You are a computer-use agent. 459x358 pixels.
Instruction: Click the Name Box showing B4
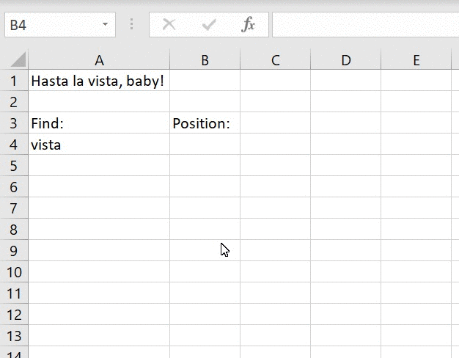coord(51,25)
